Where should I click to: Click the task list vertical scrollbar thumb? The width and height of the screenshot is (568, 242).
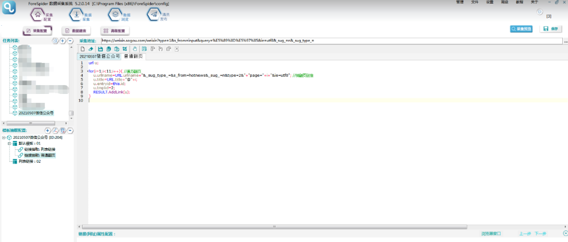click(72, 113)
